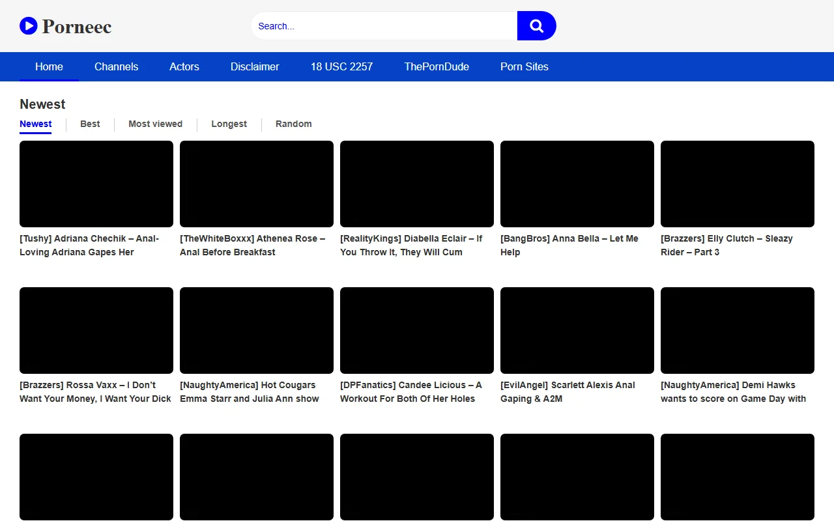
Task: Switch to the Most viewed tab
Action: click(155, 124)
